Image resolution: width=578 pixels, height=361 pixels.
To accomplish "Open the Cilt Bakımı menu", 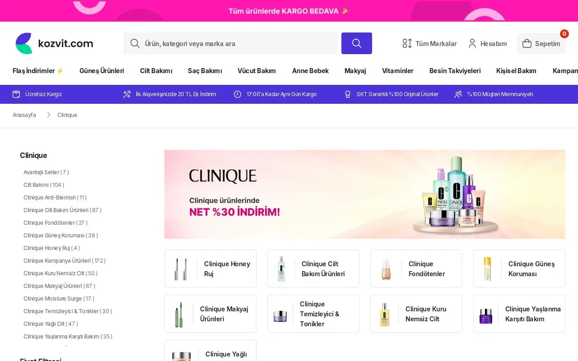I will click(156, 71).
